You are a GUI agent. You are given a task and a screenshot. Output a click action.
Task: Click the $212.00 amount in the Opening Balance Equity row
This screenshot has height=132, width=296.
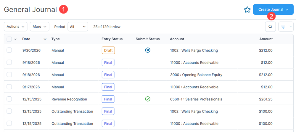(x=266, y=75)
